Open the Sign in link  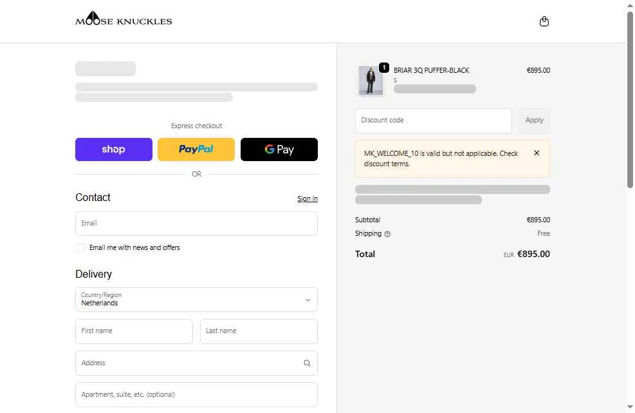coord(308,198)
